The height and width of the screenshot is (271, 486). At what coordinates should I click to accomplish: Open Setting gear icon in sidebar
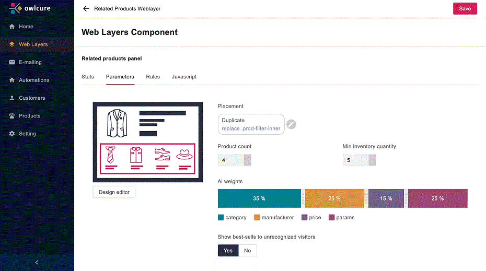(12, 134)
